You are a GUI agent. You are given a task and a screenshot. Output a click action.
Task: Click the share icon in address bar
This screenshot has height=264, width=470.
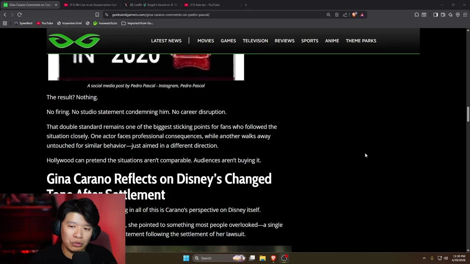(345, 15)
